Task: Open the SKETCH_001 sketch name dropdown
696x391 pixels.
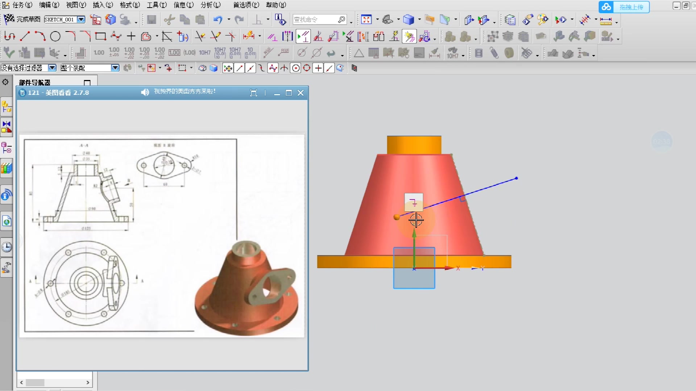Action: tap(81, 20)
